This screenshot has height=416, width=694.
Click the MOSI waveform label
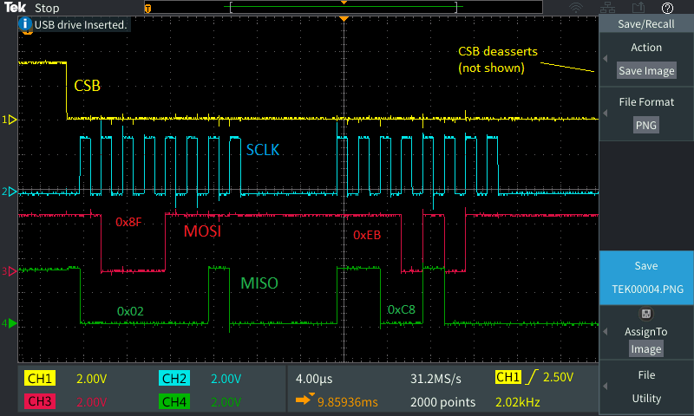202,231
